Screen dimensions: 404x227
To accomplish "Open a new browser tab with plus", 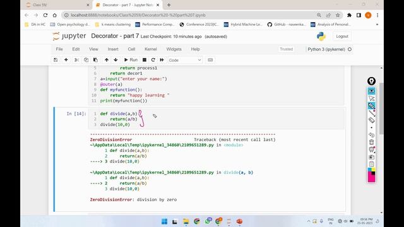I will point(169,5).
